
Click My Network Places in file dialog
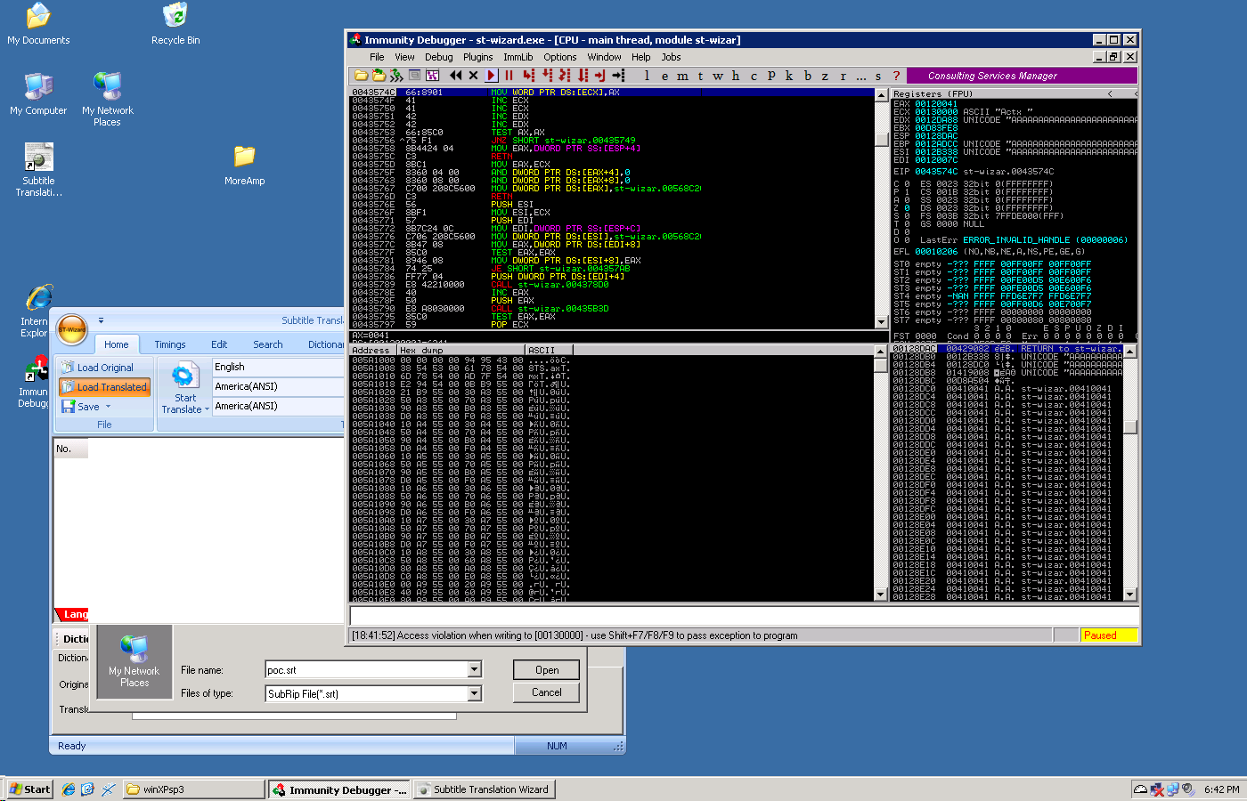coord(134,661)
